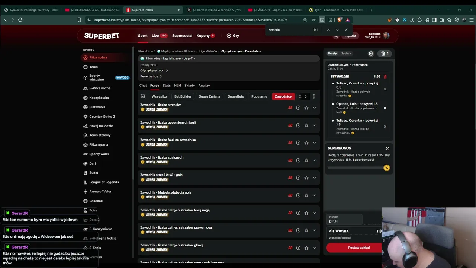Image resolution: width=476 pixels, height=268 pixels.
Task: Click the BB icon for liczba fauli na zawodniku
Action: pyautogui.click(x=290, y=143)
